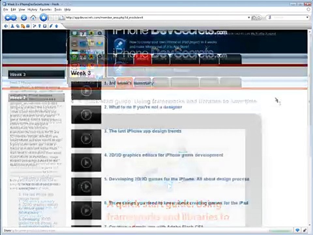Open the search engine dropdown arrow
The image size is (313, 235).
(x=307, y=18)
